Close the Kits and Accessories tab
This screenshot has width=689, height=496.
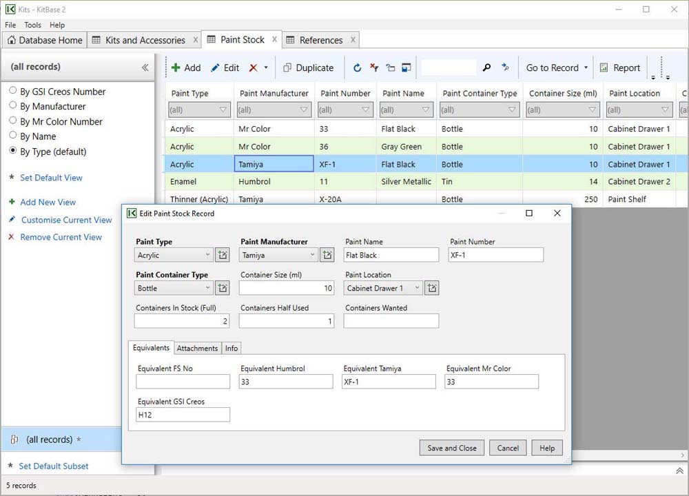[196, 40]
